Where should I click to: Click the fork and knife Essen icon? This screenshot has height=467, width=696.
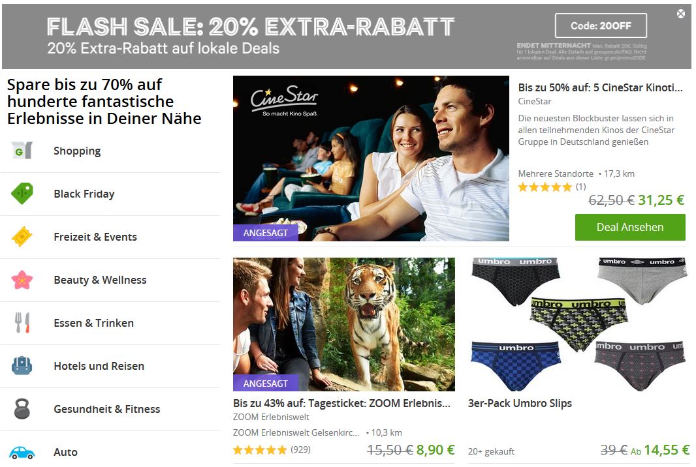(x=22, y=323)
